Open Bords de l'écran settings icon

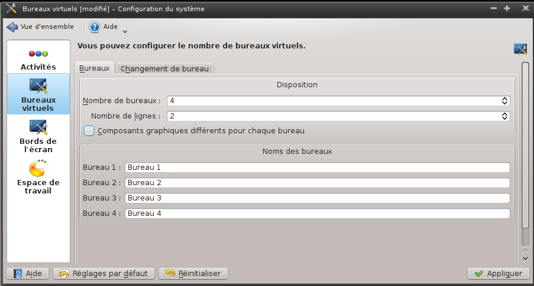38,127
